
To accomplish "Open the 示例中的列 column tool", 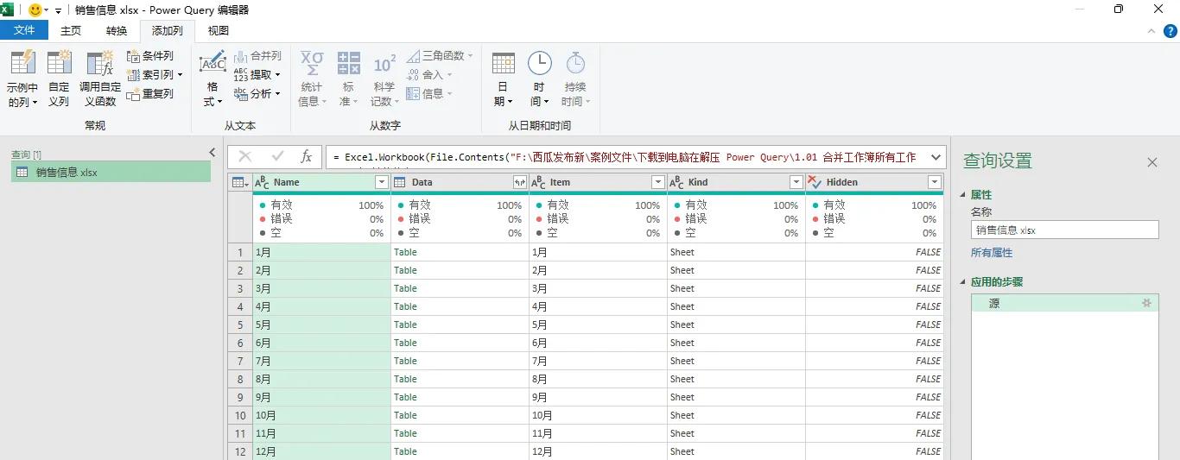I will (x=22, y=79).
